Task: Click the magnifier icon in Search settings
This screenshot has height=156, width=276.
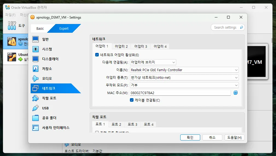Action: click(241, 27)
